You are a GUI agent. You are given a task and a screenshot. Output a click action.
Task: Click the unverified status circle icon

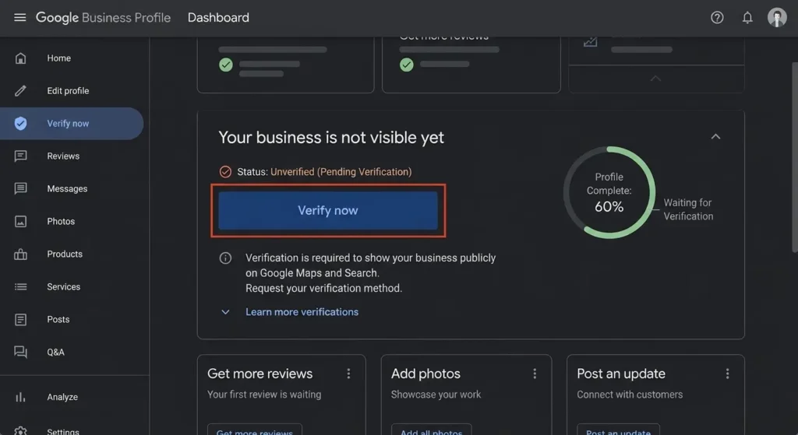[225, 172]
